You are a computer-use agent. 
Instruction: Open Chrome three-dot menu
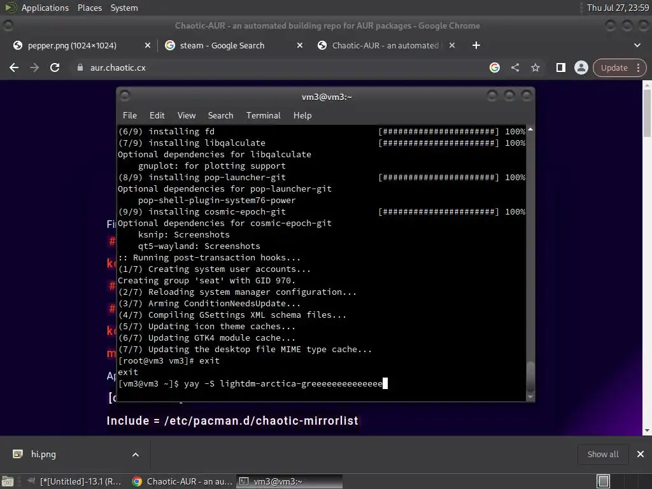[638, 67]
